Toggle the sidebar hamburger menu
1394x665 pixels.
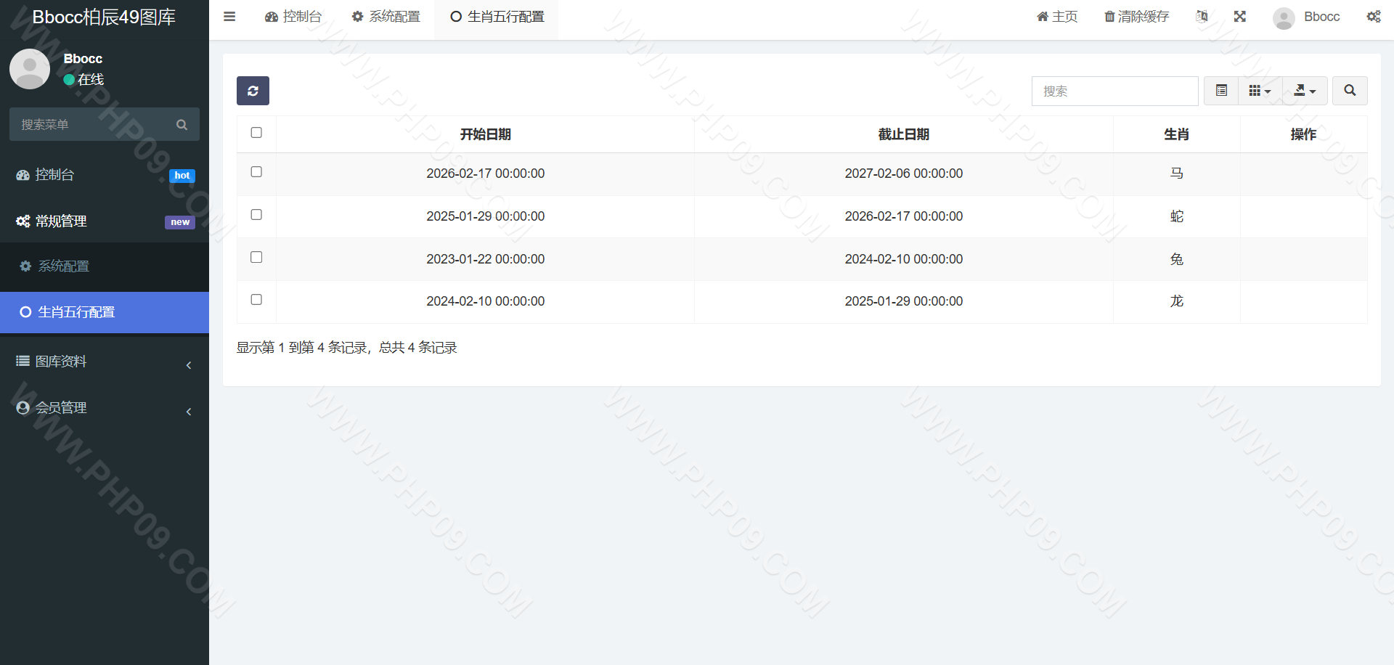tap(229, 17)
